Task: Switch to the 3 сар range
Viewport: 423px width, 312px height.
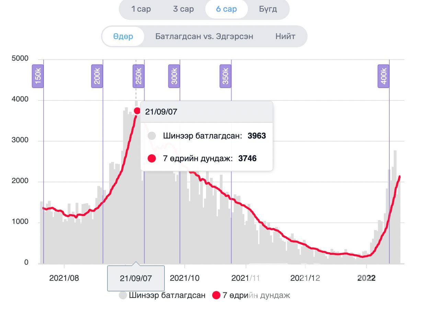Action: (183, 9)
